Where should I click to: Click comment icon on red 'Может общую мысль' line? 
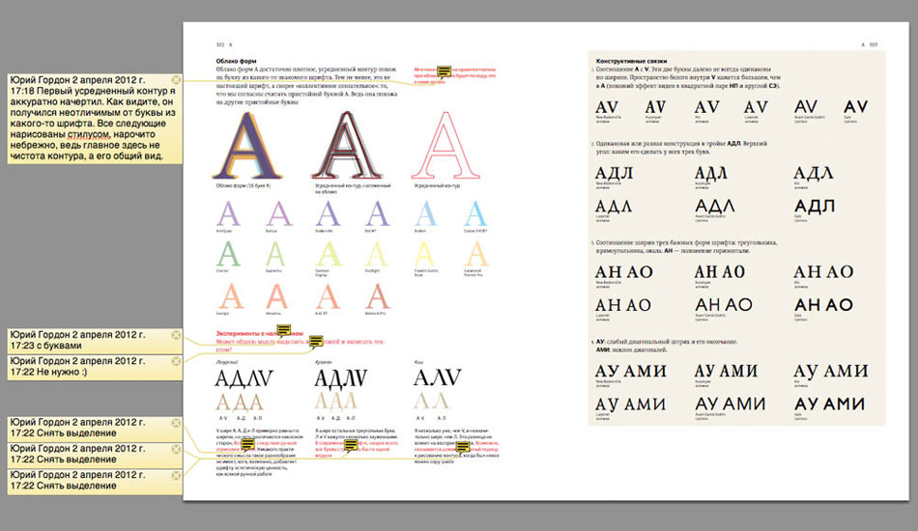316,342
